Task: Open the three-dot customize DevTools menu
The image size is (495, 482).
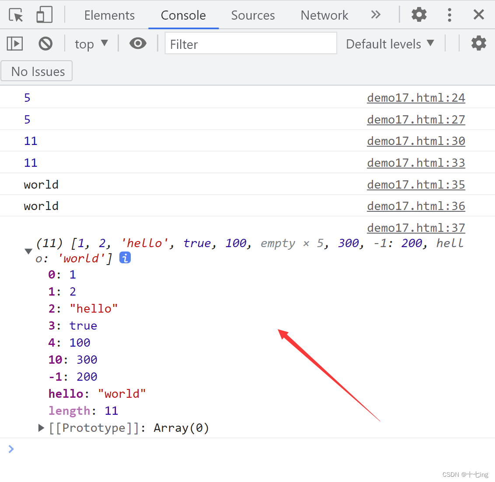Action: pos(450,15)
